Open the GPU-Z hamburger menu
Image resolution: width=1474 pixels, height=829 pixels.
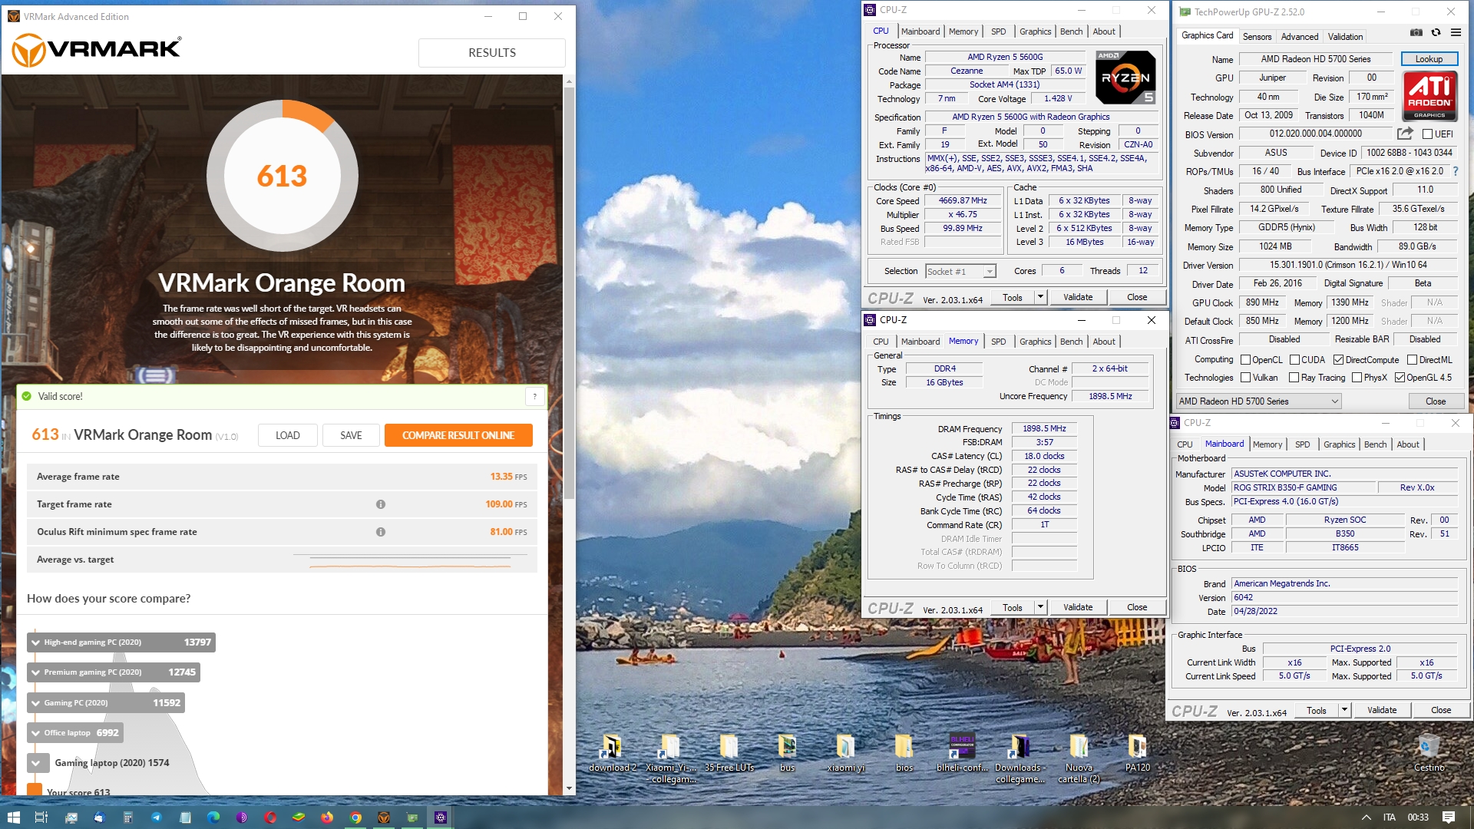1456,33
